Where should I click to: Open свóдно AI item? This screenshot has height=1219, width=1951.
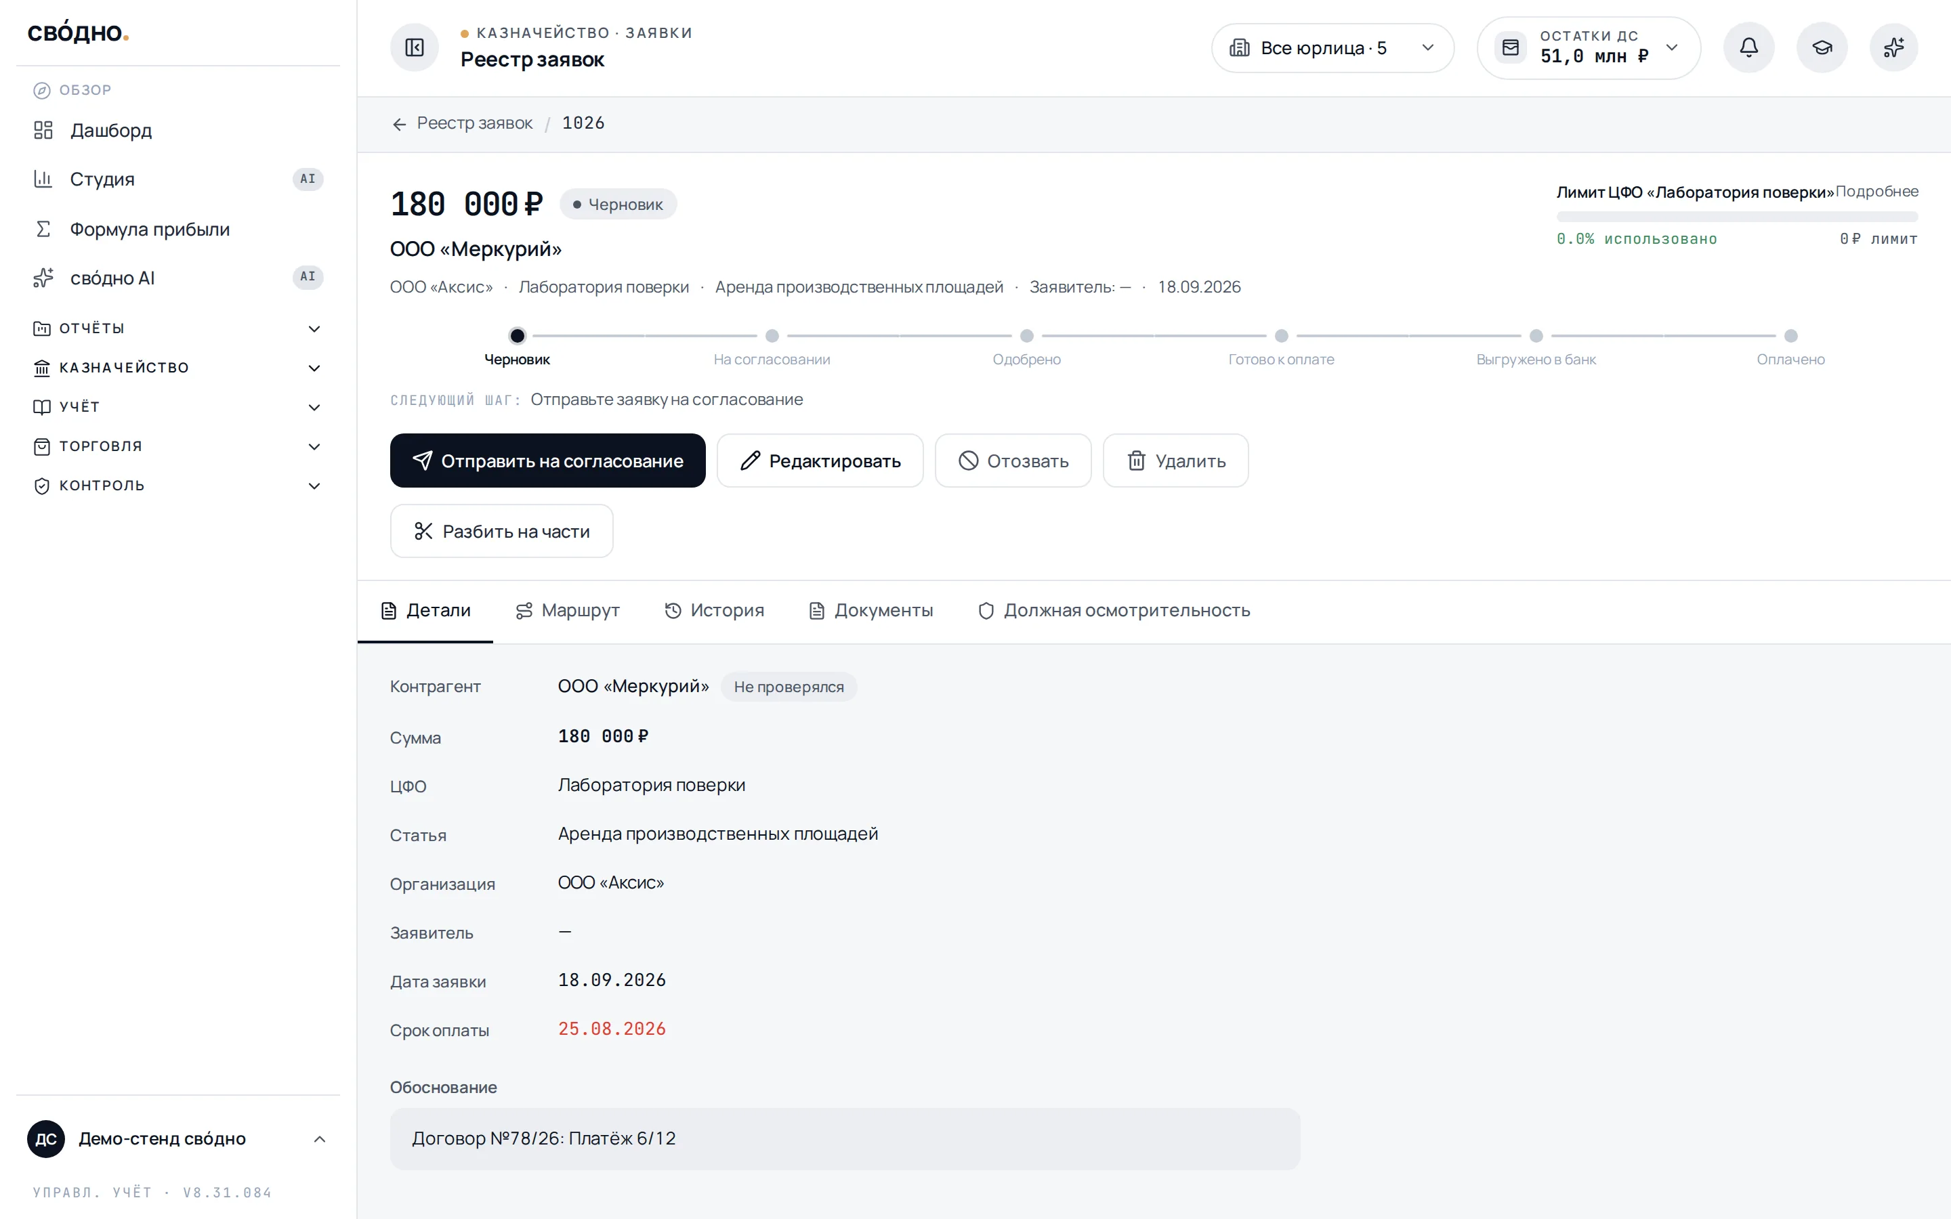click(x=177, y=278)
